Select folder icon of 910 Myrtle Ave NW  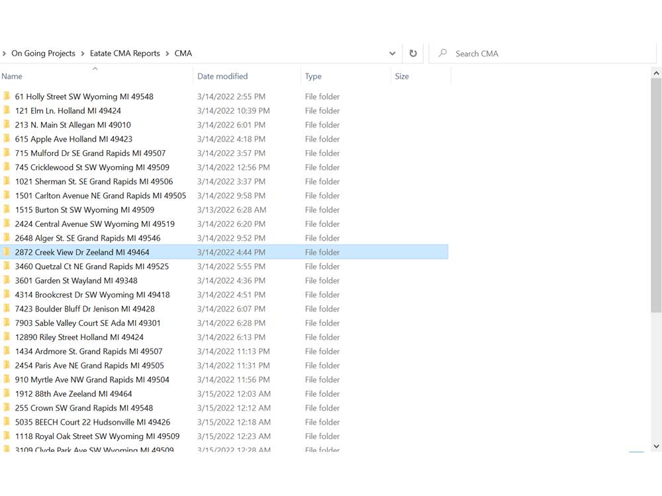7,380
